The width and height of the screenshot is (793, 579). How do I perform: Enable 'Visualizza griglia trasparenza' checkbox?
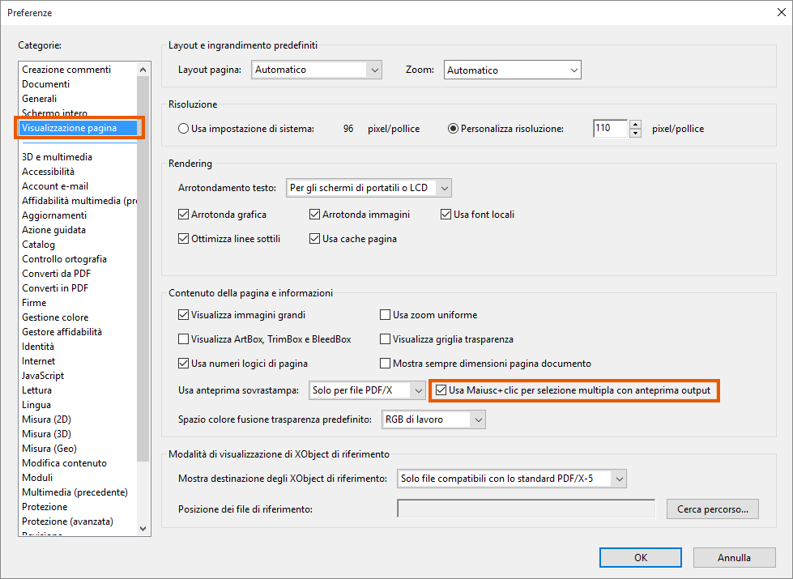385,339
